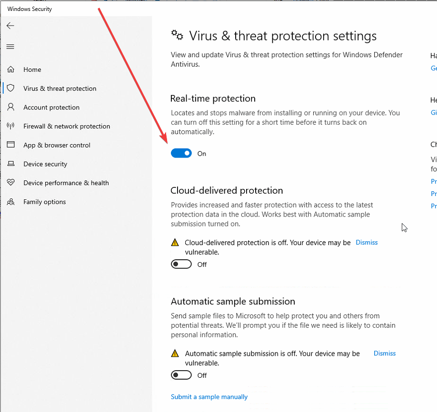Select the Home icon in the sidebar
437x412 pixels.
click(10, 69)
